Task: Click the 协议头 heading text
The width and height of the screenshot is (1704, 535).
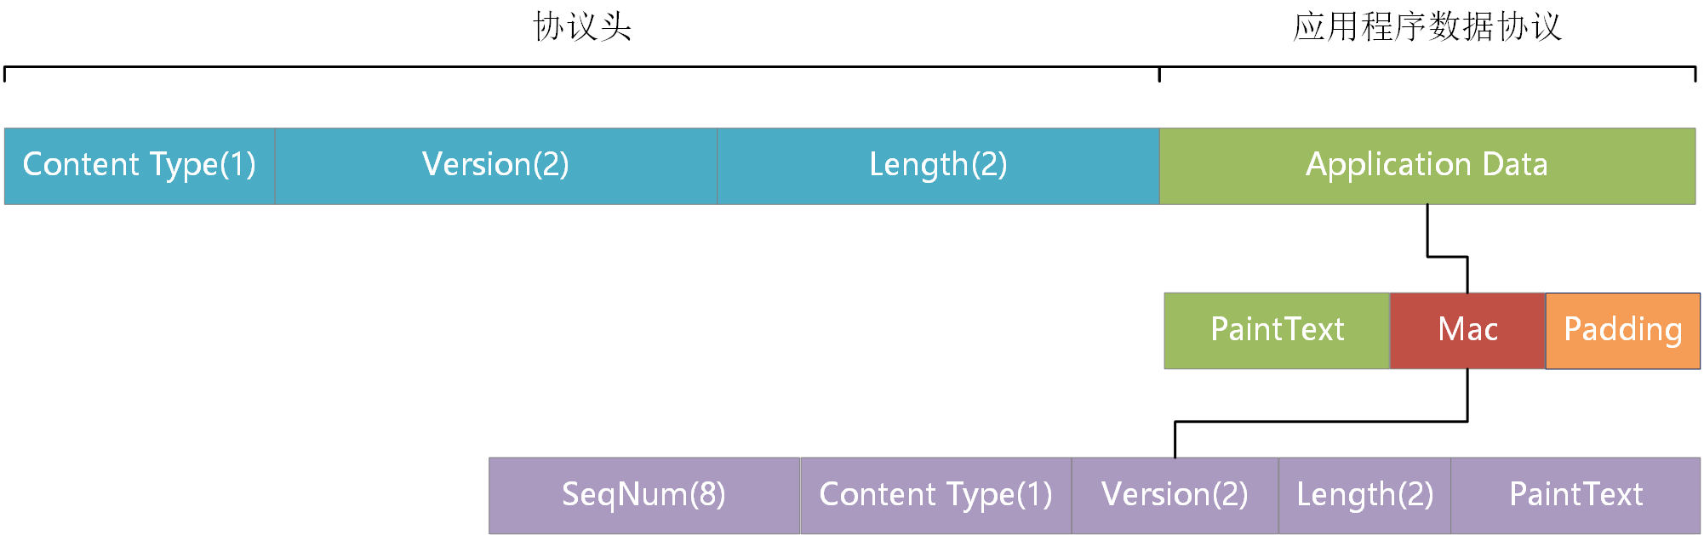Action: [x=582, y=26]
